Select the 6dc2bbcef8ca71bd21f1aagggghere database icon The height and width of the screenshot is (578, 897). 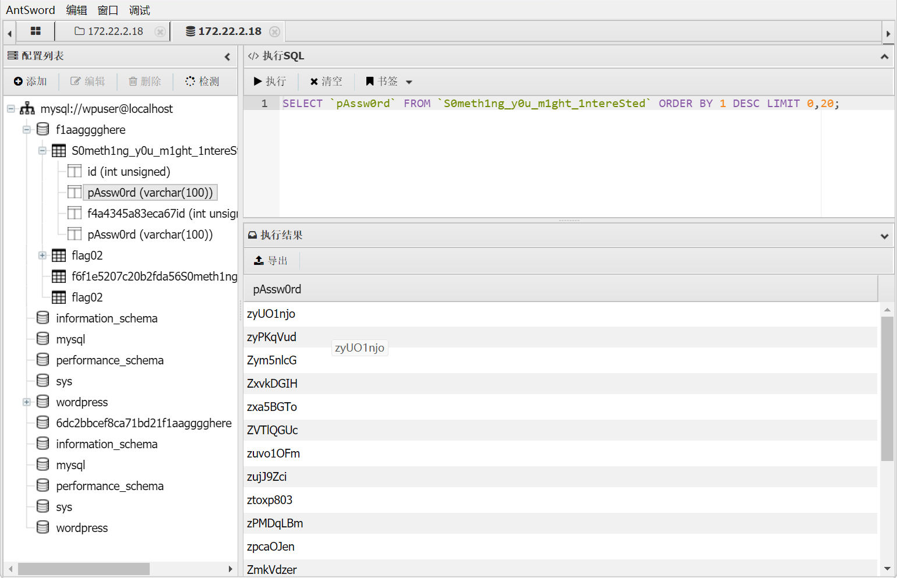pyautogui.click(x=43, y=423)
